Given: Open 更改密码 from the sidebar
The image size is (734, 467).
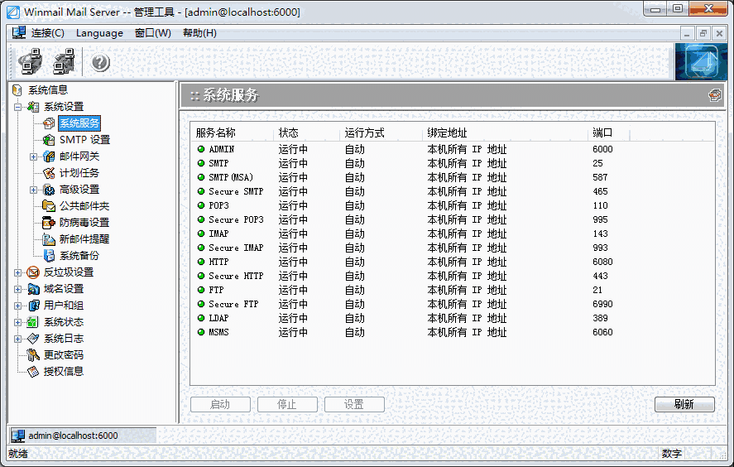Looking at the screenshot, I should 63,355.
